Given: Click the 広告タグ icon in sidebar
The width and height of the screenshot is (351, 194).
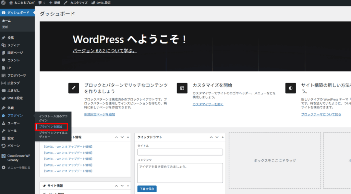Looking at the screenshot, I should [x=3, y=83].
